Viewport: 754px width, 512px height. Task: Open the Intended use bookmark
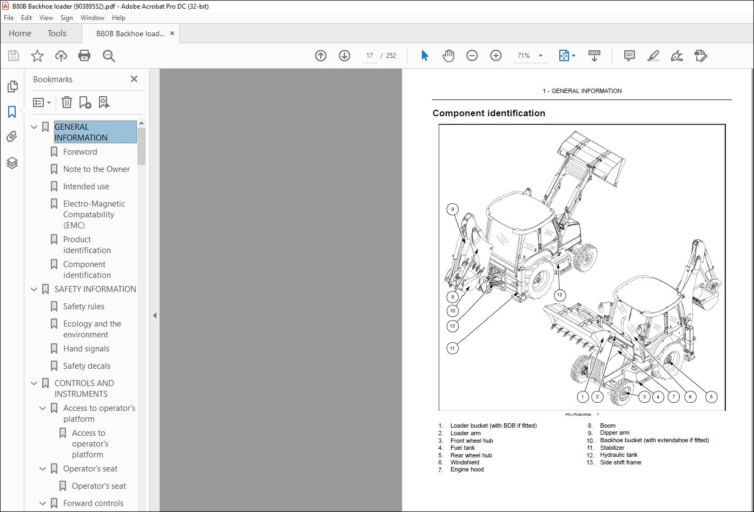click(86, 187)
